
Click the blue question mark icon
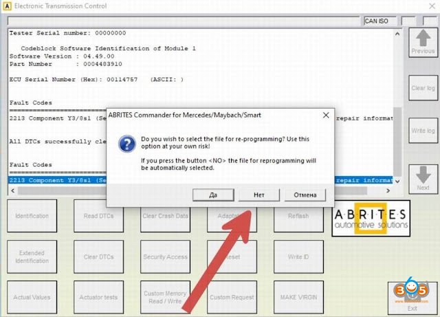click(127, 144)
